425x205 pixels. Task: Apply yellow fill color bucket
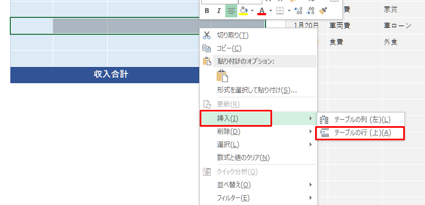point(243,11)
